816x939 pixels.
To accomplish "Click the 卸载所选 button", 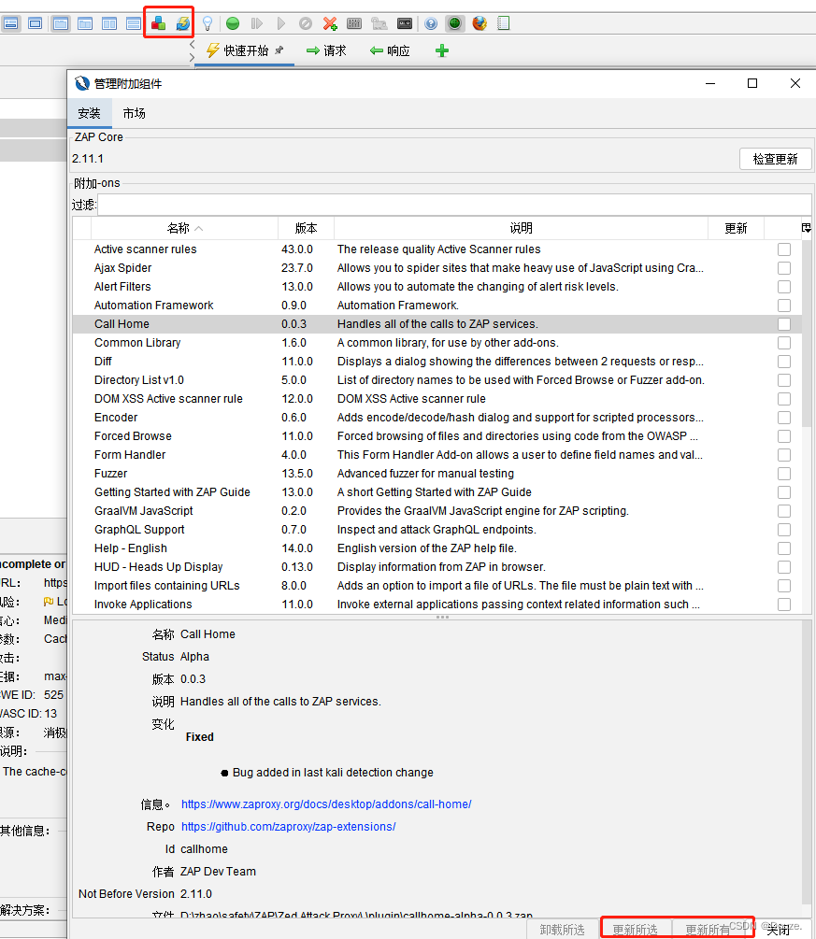I will [562, 930].
